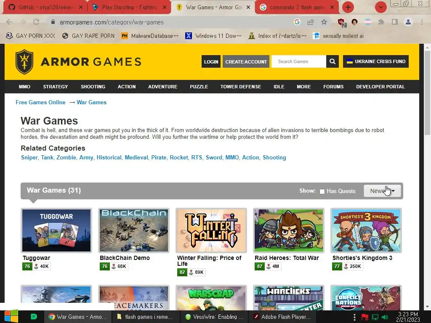Open the DEVELOPER PORTAL link
The width and height of the screenshot is (431, 323).
[x=380, y=87]
